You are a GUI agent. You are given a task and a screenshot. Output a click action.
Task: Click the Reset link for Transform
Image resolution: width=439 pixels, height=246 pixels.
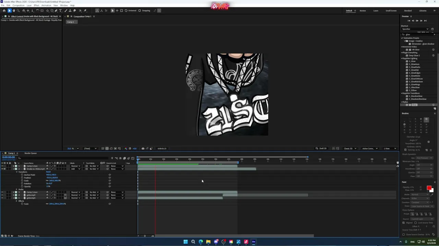pyautogui.click(x=48, y=172)
